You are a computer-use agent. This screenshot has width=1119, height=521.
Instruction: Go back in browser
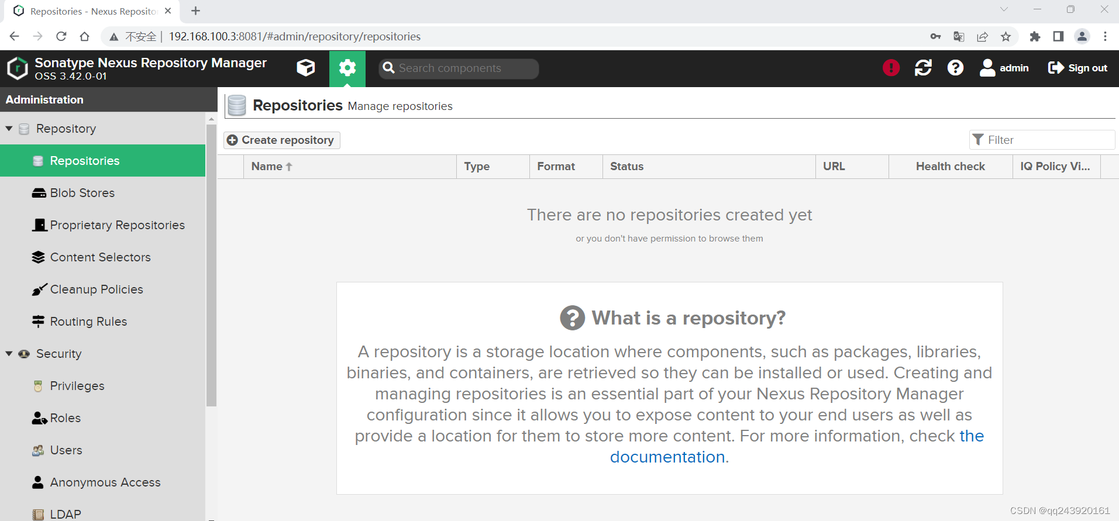(15, 36)
